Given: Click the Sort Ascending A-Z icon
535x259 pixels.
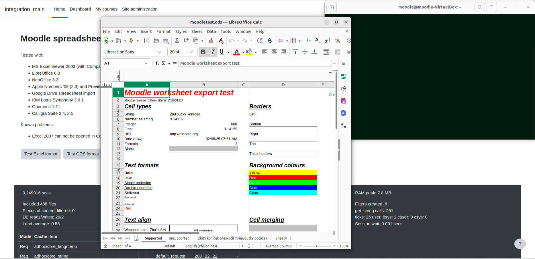Looking at the screenshot, I should tap(318, 41).
